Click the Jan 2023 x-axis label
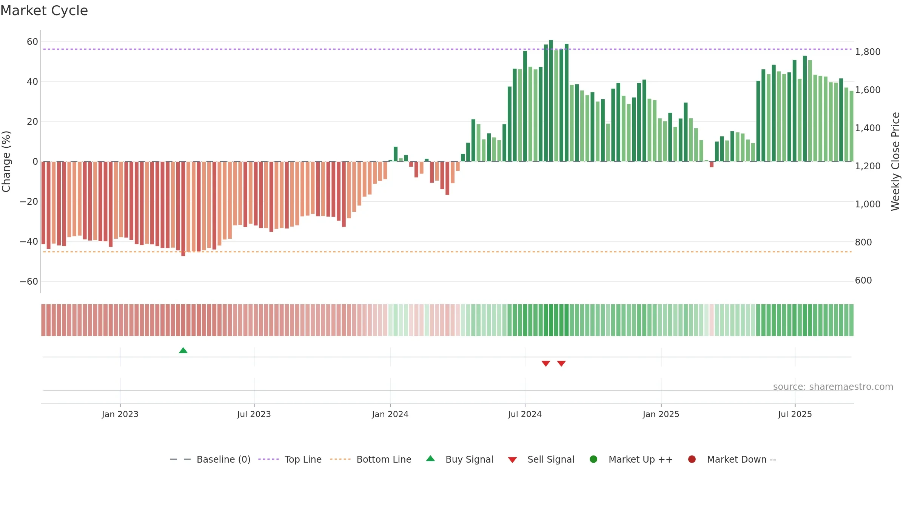 tap(120, 414)
